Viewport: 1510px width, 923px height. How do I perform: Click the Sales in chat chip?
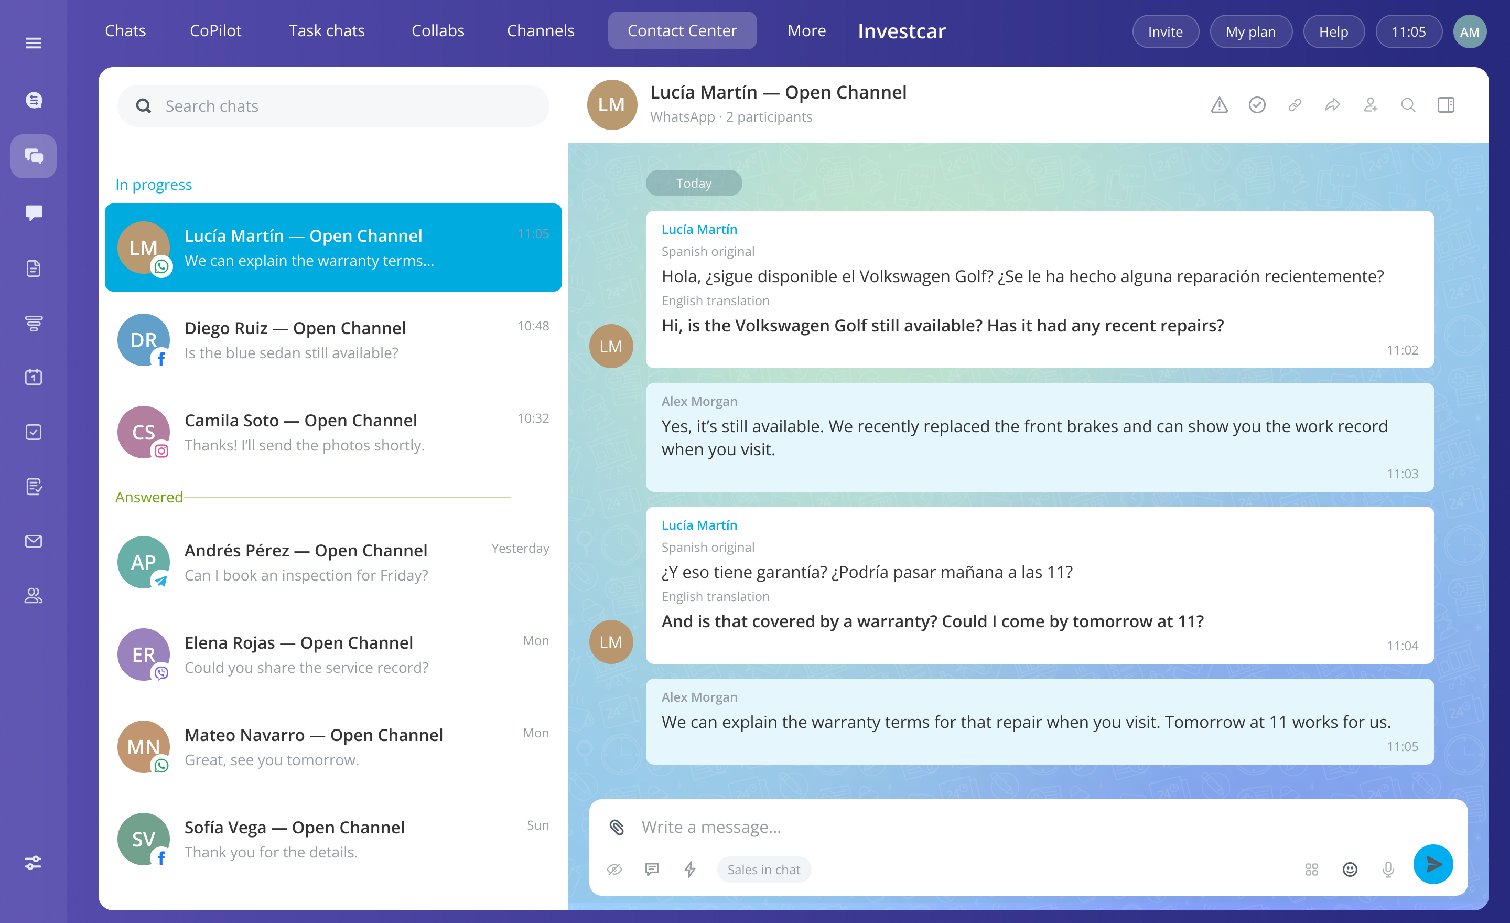tap(763, 869)
